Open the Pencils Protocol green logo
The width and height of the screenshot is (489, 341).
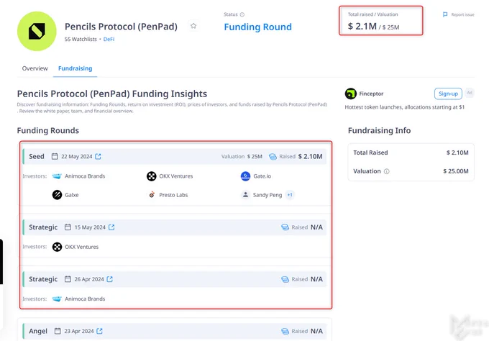point(37,31)
